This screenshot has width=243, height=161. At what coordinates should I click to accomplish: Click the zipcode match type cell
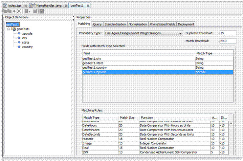[x=214, y=72]
